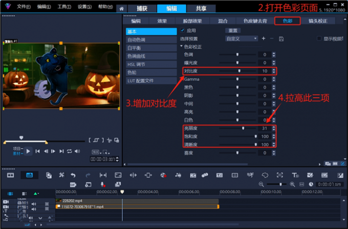This screenshot has width=348, height=229.
Task: Switch to the 色度键去背 tab
Action: click(255, 21)
